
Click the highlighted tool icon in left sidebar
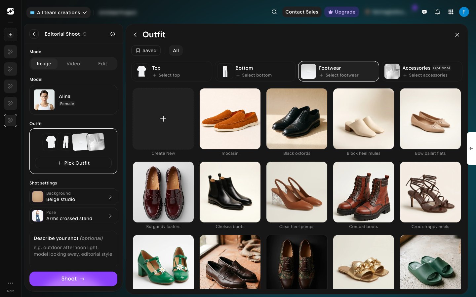tap(11, 120)
